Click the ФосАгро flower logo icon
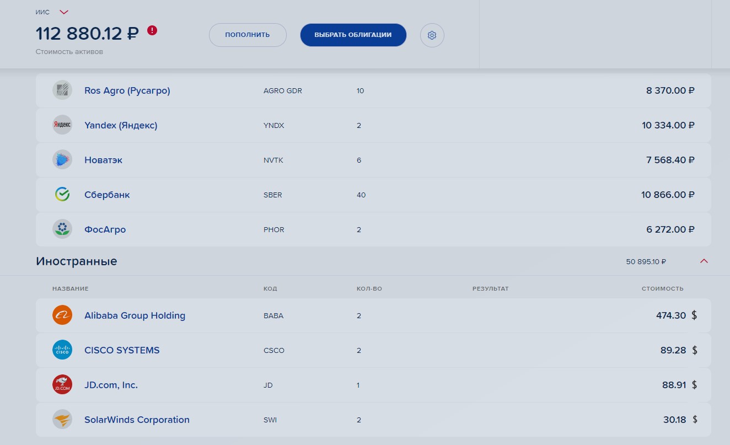 62,229
